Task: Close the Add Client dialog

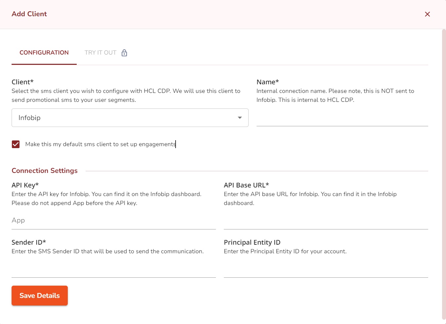Action: click(x=427, y=14)
